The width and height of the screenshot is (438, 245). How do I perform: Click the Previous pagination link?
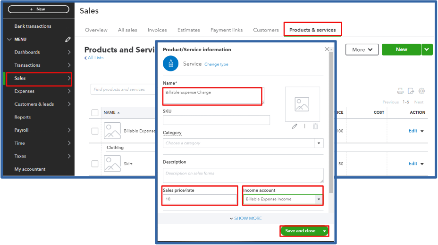390,102
